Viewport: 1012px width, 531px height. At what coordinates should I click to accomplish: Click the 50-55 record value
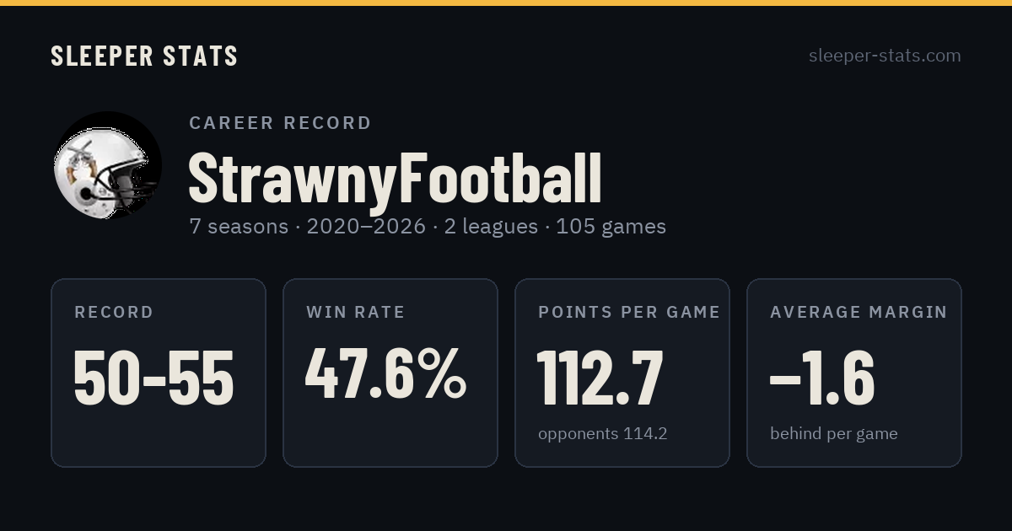click(153, 378)
